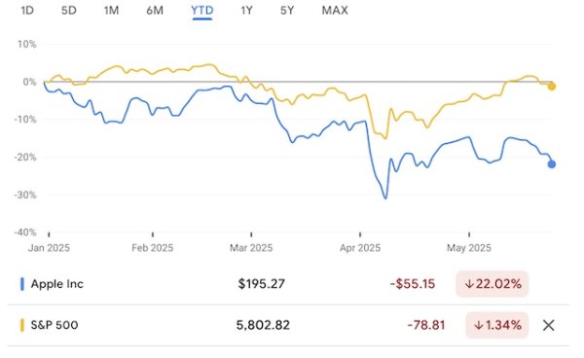The image size is (584, 358).
Task: Click the blue endpoint dot on chart
Action: tap(552, 164)
